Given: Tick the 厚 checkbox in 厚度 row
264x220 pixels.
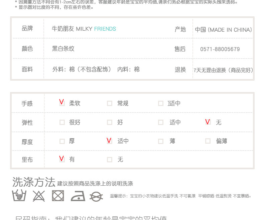Looking at the screenshot, I should tap(62, 141).
